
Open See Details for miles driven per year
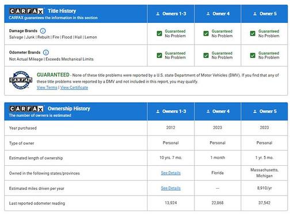[171, 188]
